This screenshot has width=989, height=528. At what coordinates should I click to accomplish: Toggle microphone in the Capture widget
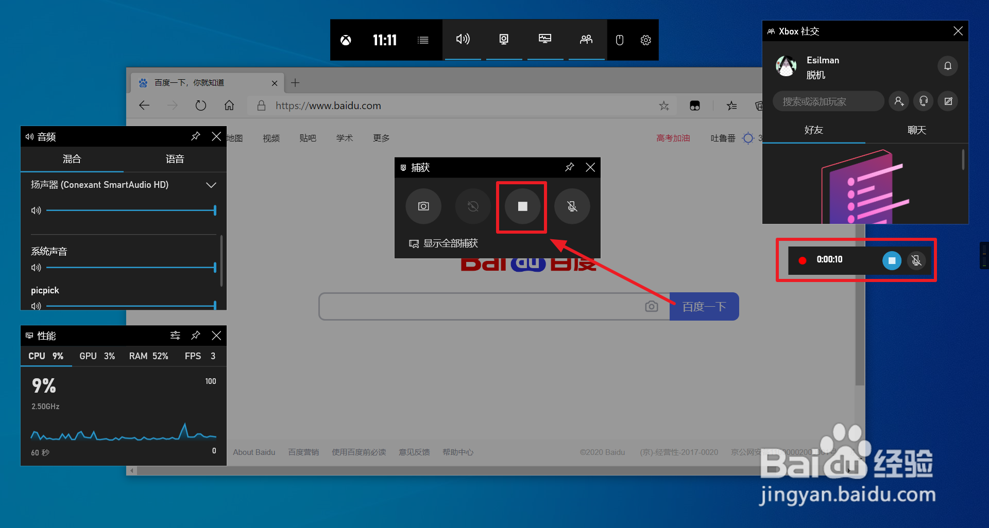pos(572,206)
